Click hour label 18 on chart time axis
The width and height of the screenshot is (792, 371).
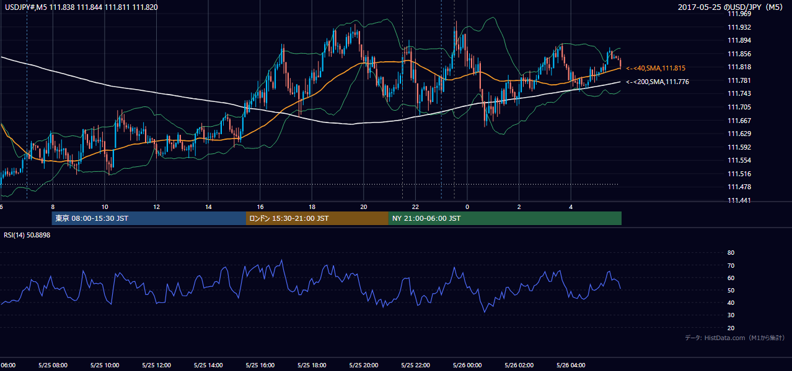(x=312, y=207)
